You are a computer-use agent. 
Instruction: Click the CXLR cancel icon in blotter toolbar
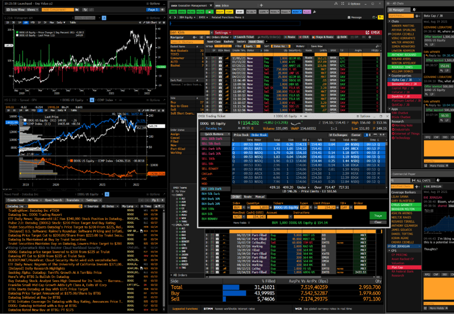click(x=304, y=37)
